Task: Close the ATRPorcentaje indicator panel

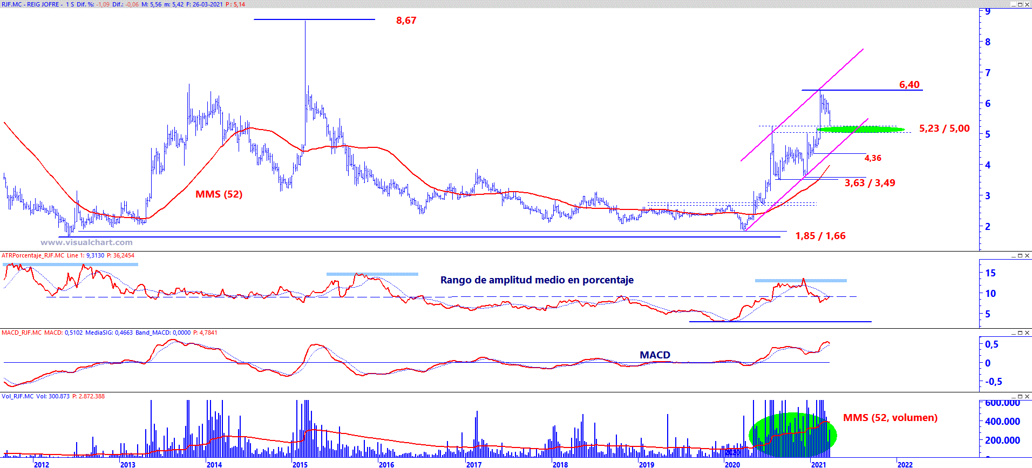Action: [1027, 255]
